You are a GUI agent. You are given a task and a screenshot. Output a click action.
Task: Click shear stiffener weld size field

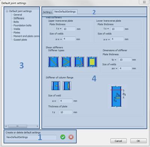125,68
